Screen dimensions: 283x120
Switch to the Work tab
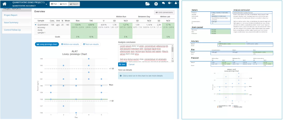pos(63,4)
